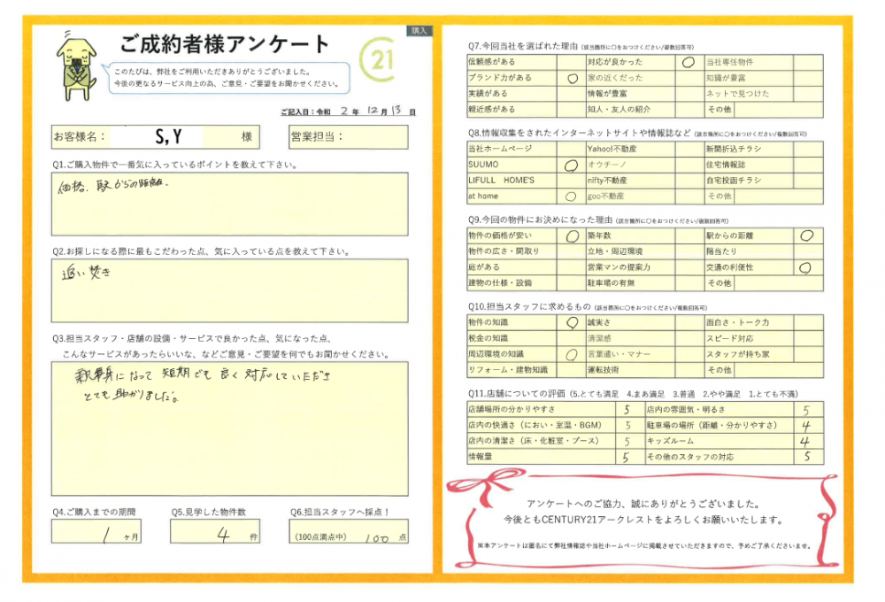Toggle the ブランド力がある check cell
The image size is (885, 602).
pos(570,78)
